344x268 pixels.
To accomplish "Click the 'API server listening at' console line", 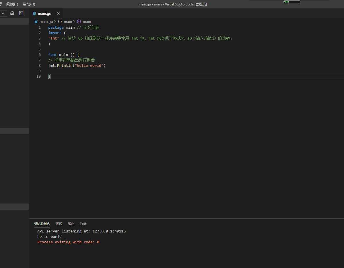I will pos(81,231).
